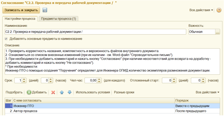Move row down with blue arrow
Screen dimensions: 224x117
[69, 92]
